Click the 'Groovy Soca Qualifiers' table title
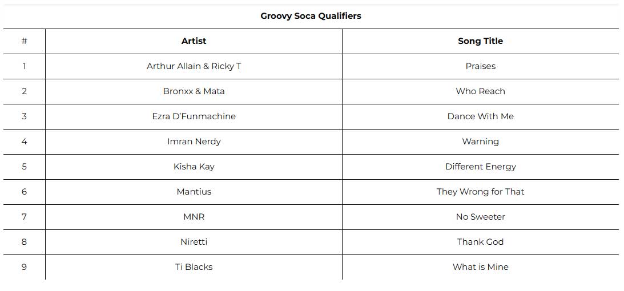624x291 pixels. click(x=311, y=16)
